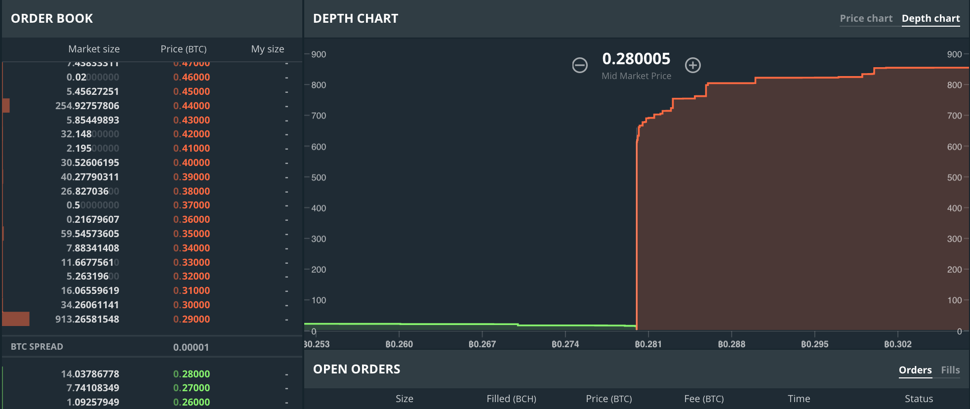Click ask price 0.37000

click(192, 205)
